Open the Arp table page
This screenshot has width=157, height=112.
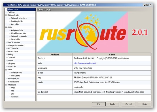[x=15, y=24]
